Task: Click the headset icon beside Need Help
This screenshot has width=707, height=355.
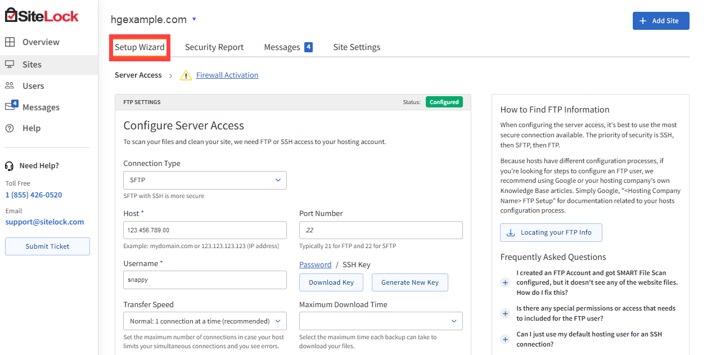Action: point(8,165)
